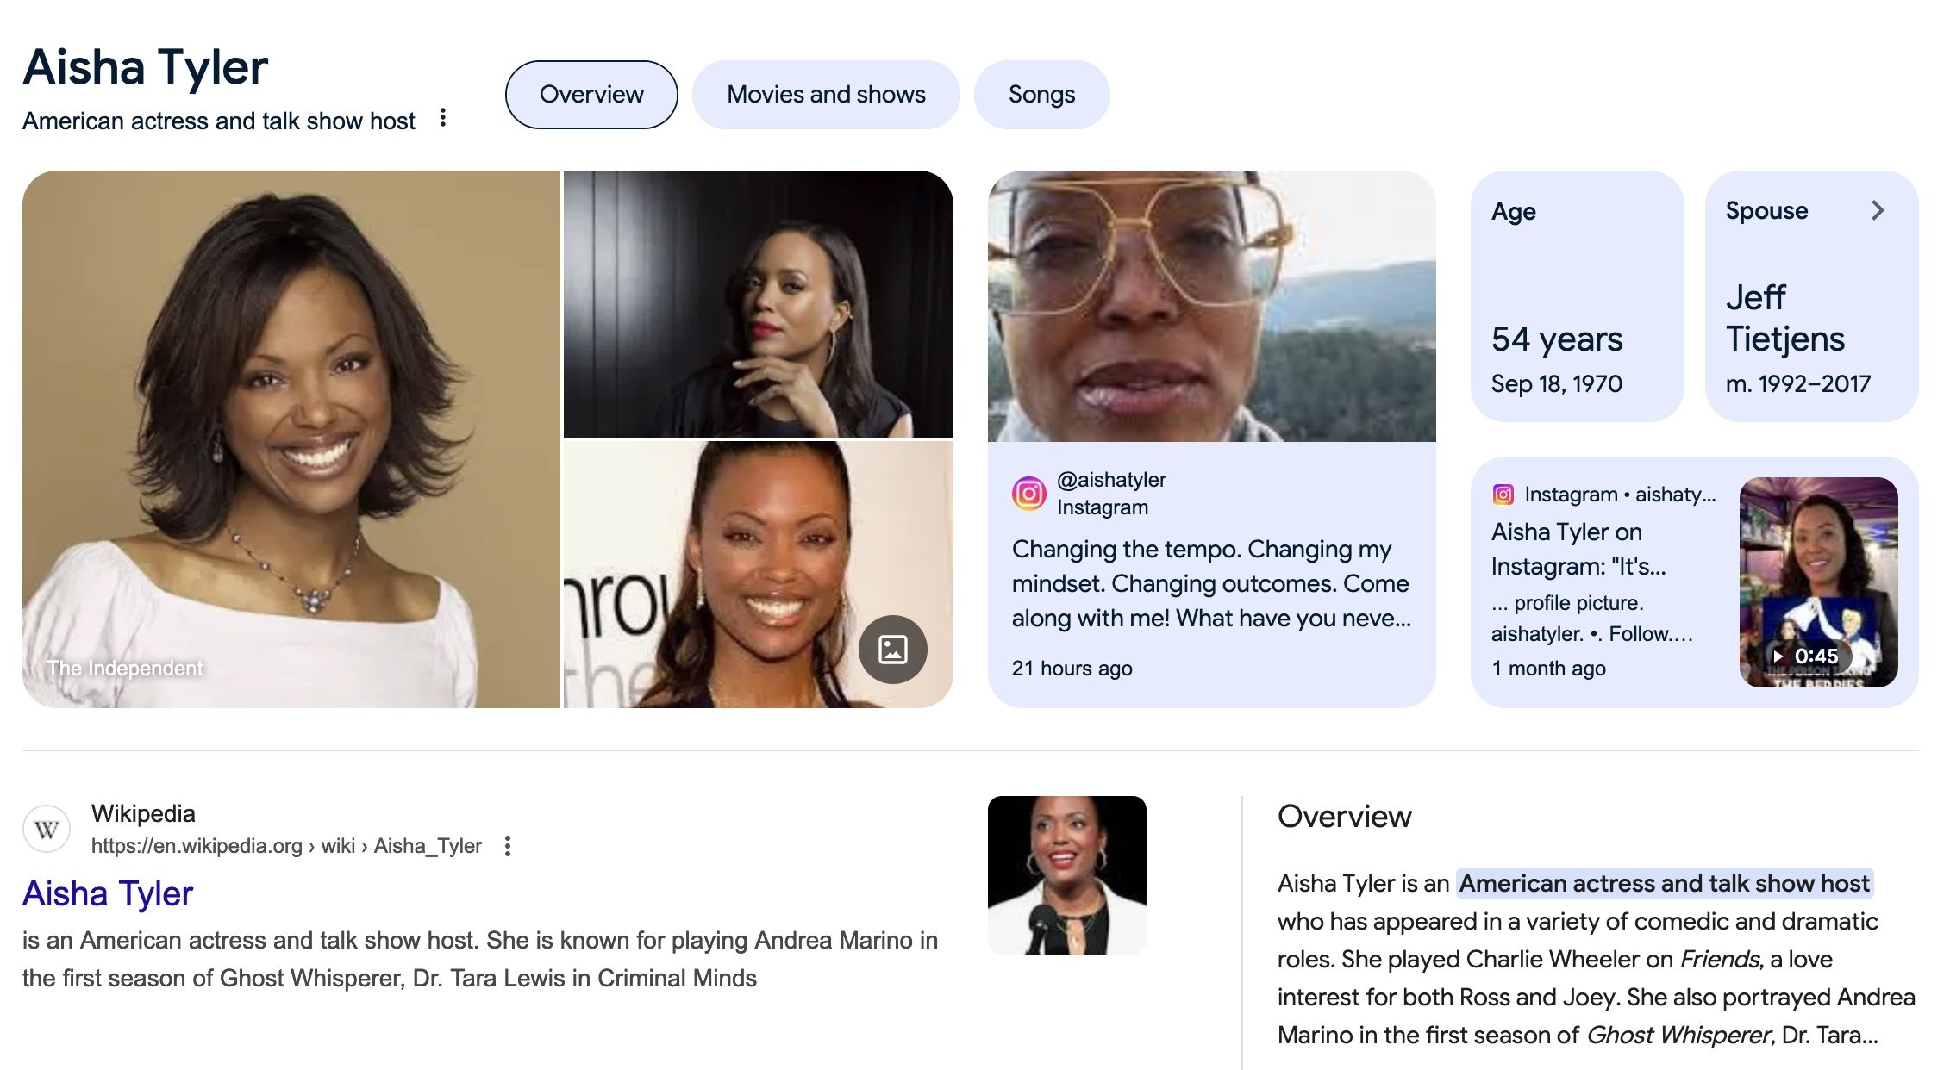Switch to the Movies and shows tab
Image resolution: width=1950 pixels, height=1070 pixels.
(826, 95)
